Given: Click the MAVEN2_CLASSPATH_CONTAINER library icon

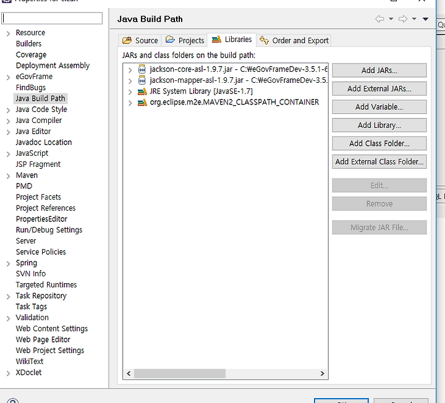Looking at the screenshot, I should pos(142,102).
